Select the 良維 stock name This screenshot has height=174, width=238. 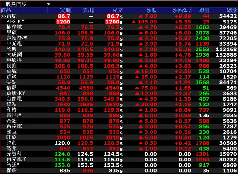[12, 66]
